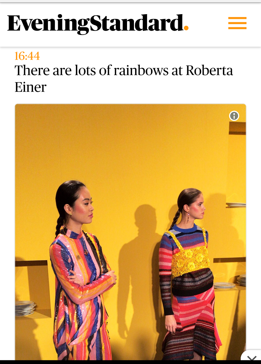261x364 pixels.
Task: Click the word Einer in headline
Action: pos(30,87)
